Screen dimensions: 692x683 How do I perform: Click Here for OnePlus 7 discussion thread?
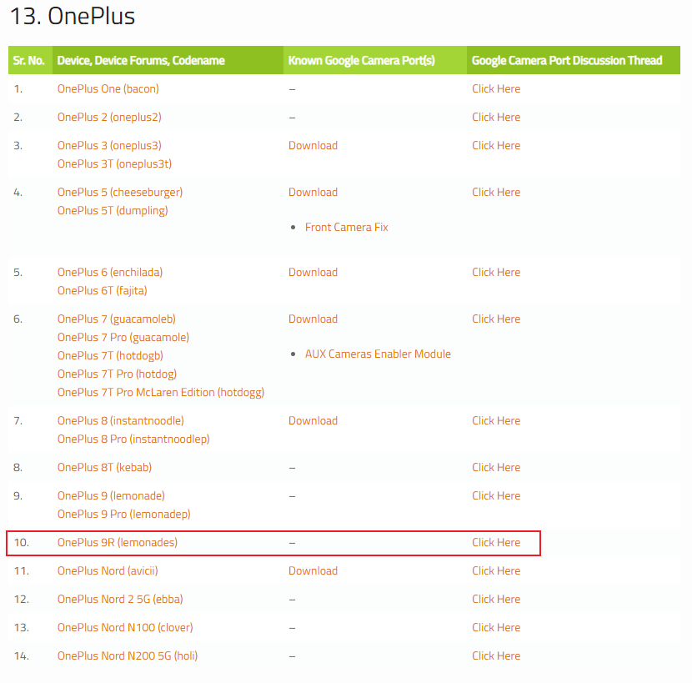[496, 319]
